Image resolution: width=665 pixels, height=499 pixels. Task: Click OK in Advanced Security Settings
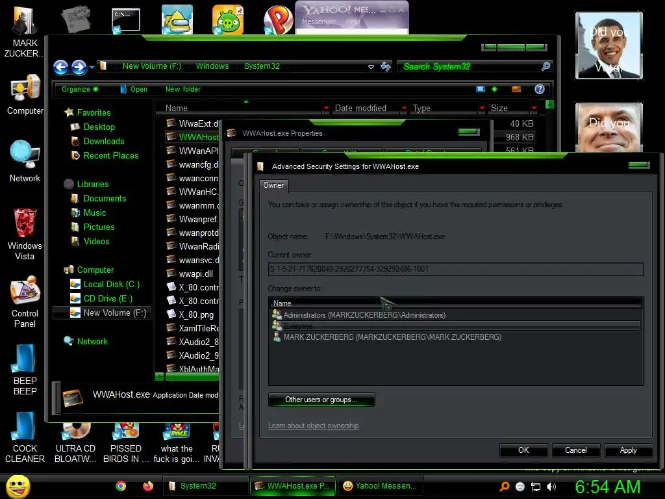(x=523, y=450)
